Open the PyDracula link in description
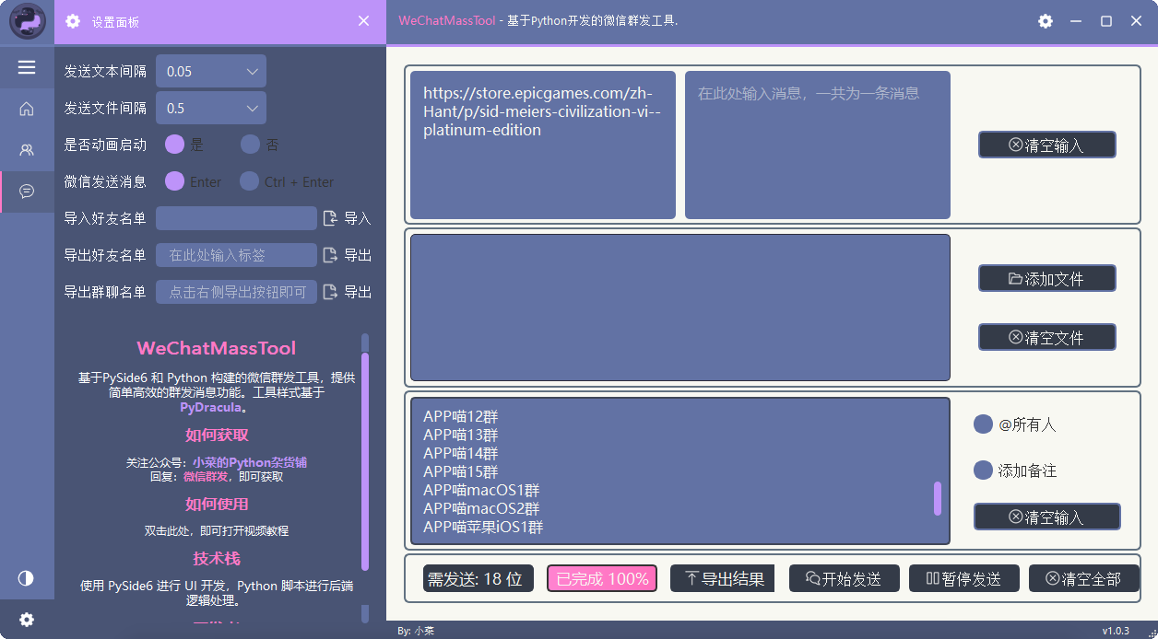 point(211,407)
